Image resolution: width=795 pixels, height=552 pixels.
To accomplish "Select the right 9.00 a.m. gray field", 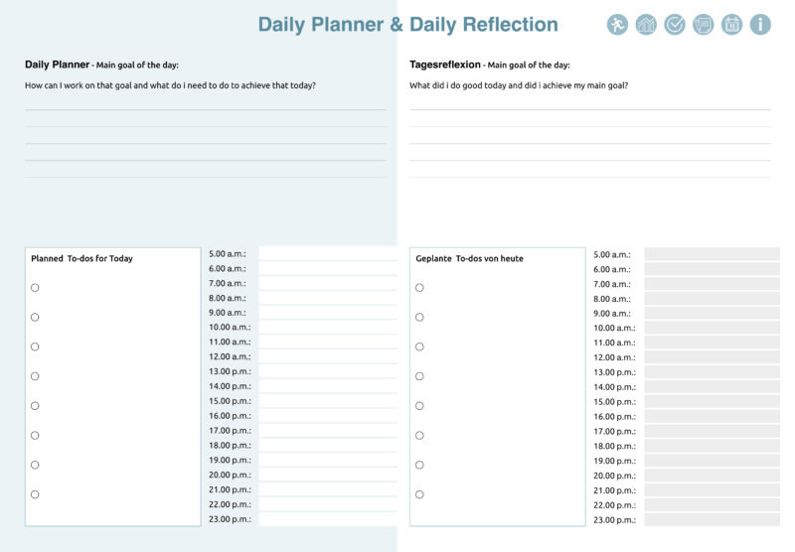I will click(x=712, y=313).
